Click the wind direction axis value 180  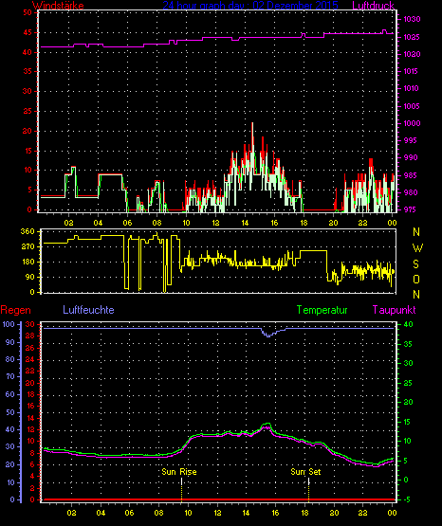click(28, 262)
